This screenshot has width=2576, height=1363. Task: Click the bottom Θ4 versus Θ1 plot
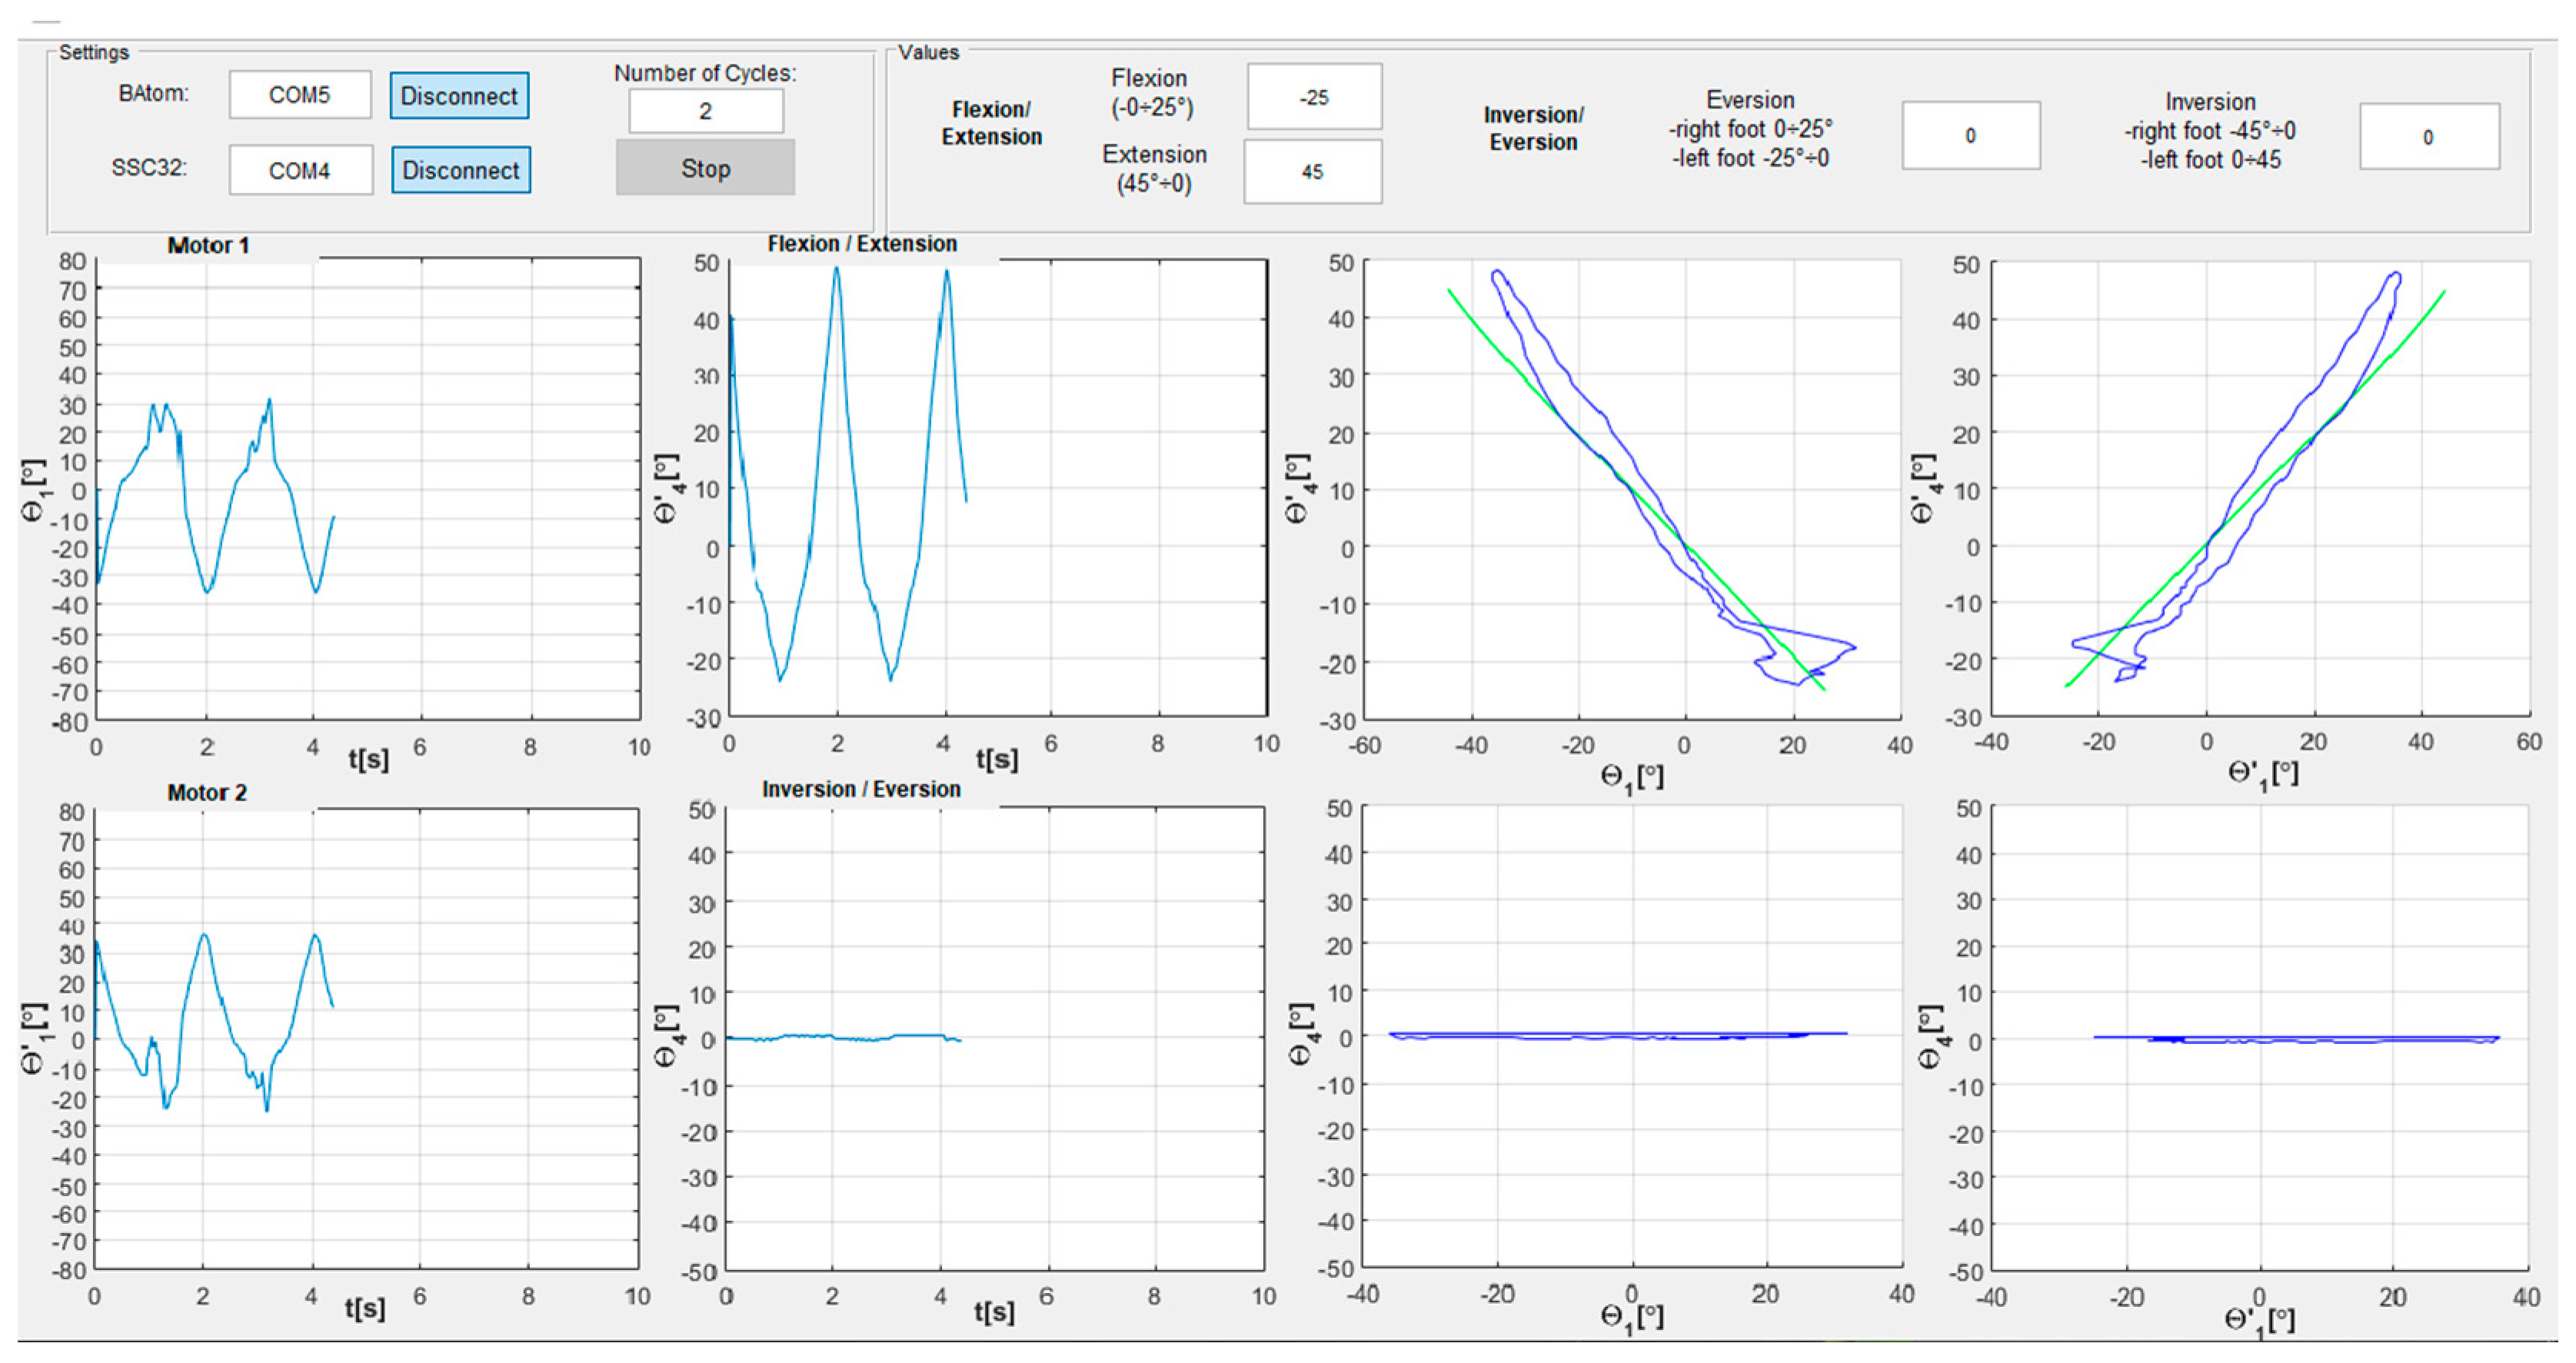click(x=1632, y=1037)
